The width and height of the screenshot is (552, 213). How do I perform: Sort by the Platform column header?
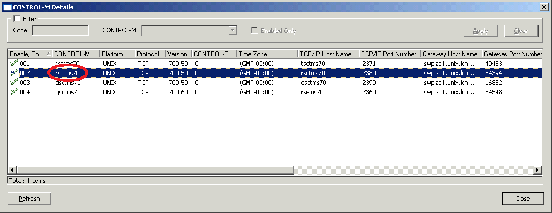click(x=117, y=54)
